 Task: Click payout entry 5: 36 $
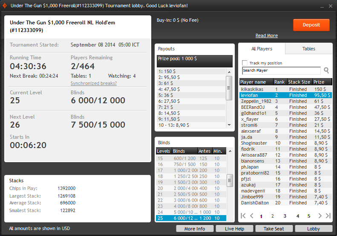tap(191, 95)
